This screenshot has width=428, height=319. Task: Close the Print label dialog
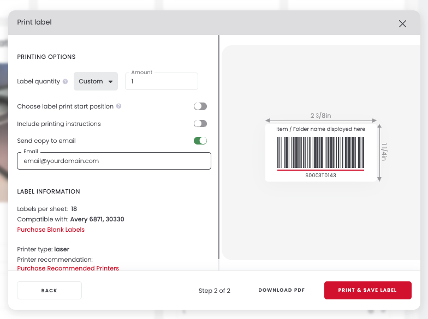point(402,23)
